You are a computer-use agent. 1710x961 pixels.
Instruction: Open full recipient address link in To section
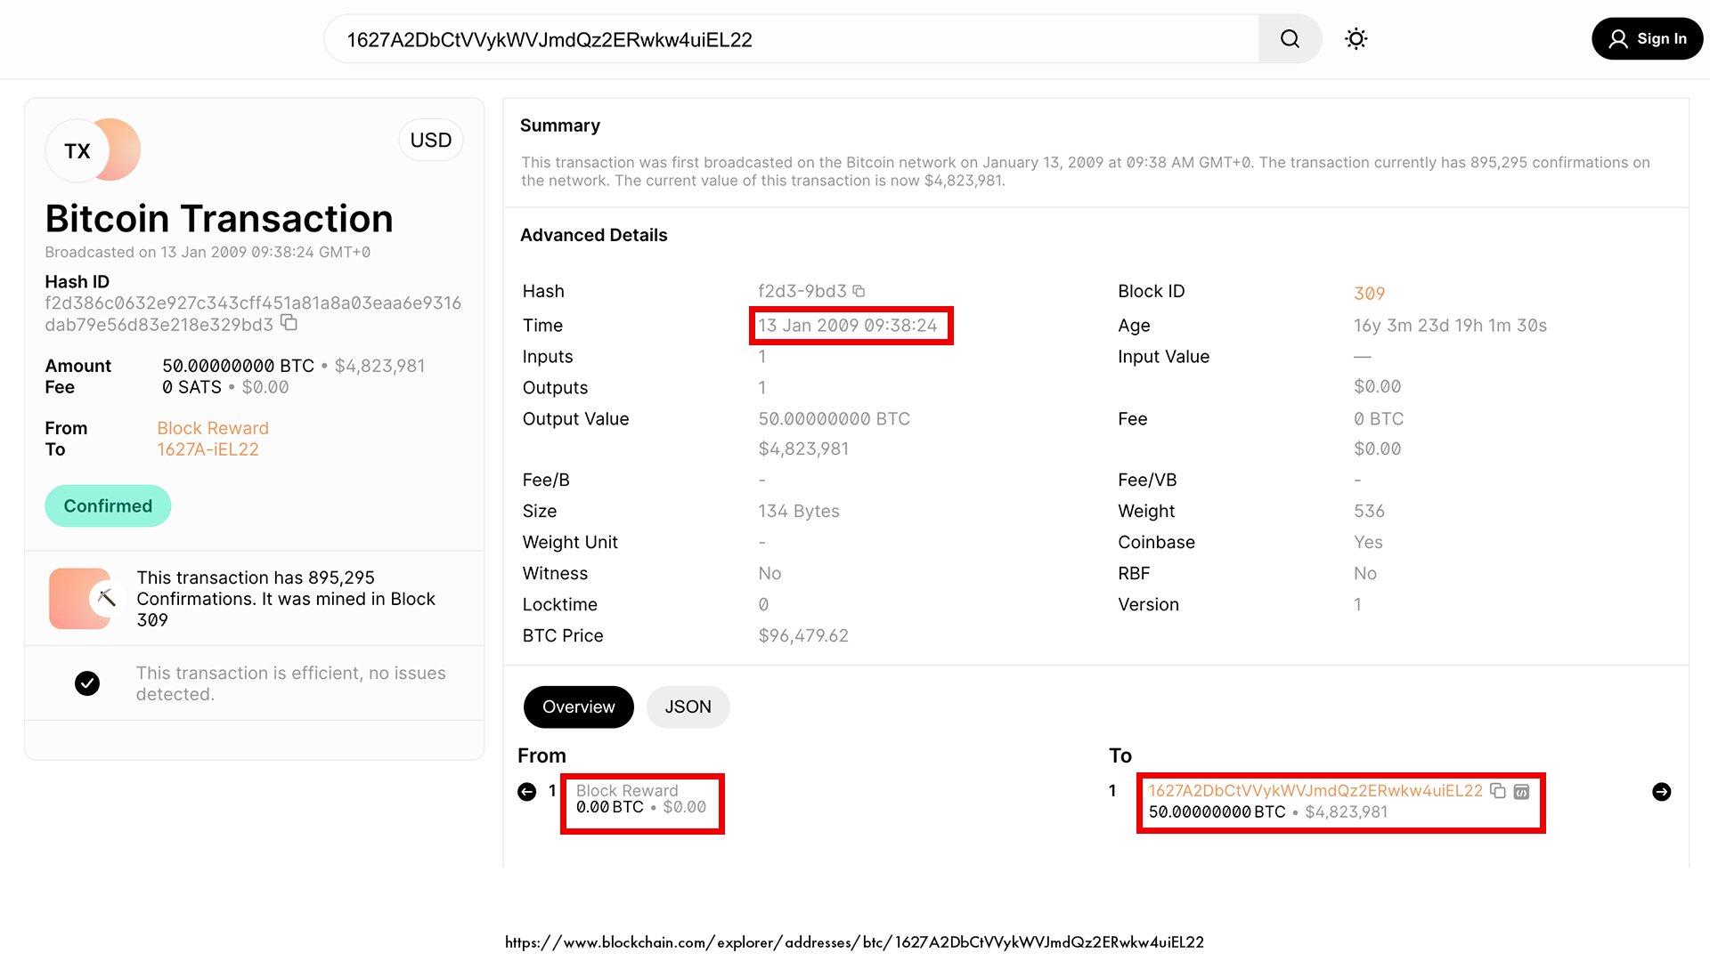(1315, 791)
